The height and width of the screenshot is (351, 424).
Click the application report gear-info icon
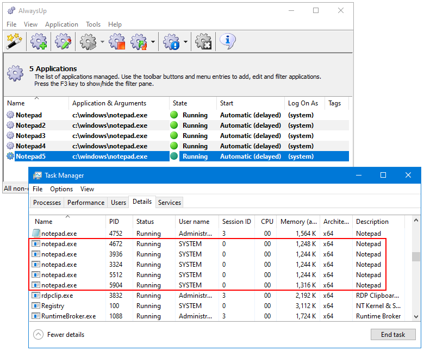tap(171, 41)
